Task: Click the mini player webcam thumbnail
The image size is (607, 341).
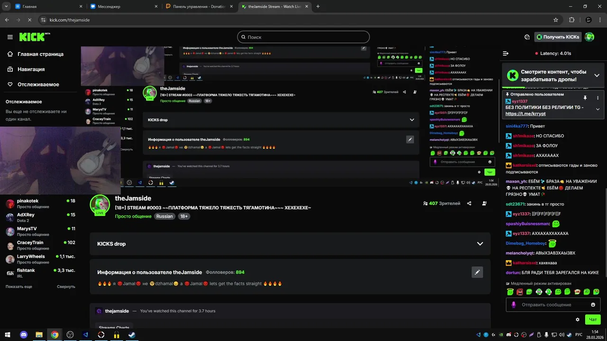Action: (60, 160)
